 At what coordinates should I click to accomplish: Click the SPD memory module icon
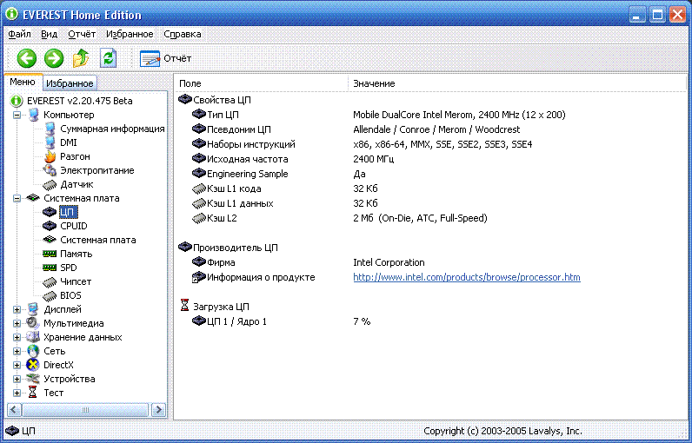(50, 268)
